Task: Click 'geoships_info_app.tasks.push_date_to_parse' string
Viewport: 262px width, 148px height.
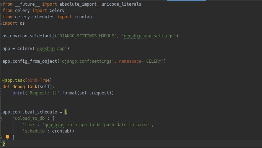Action: [x=97, y=125]
